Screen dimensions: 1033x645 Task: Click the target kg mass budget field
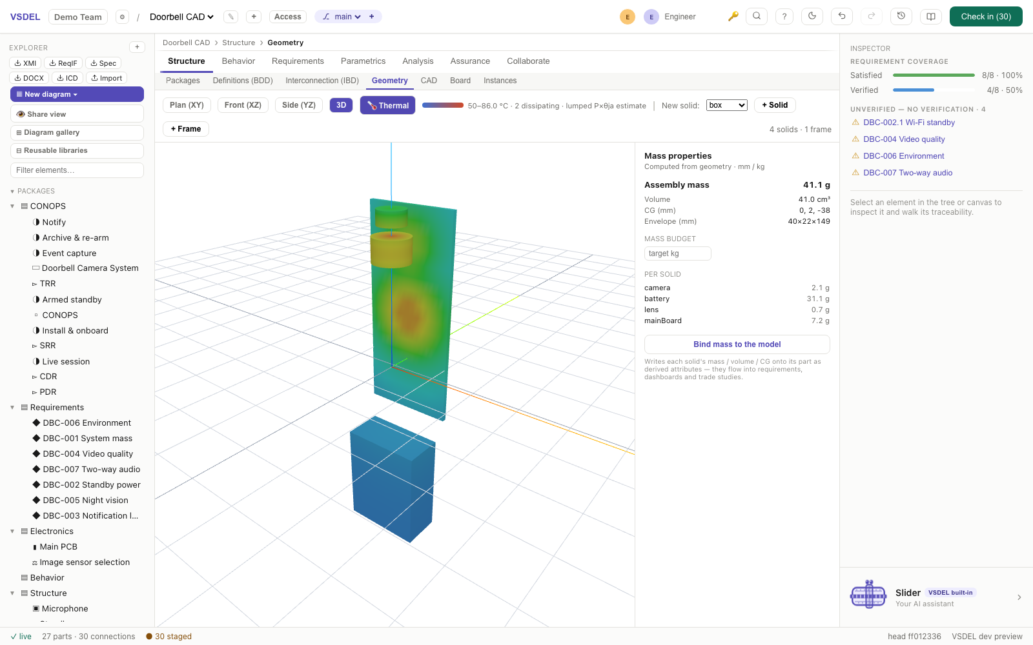pyautogui.click(x=677, y=253)
